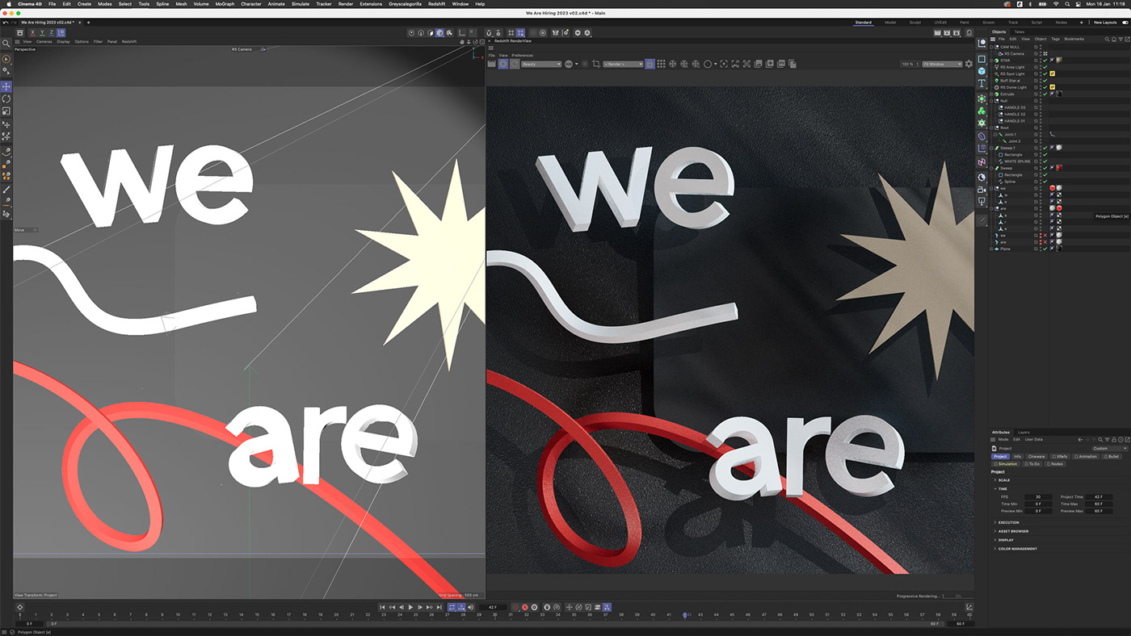This screenshot has height=636, width=1131.
Task: Open the Beauty AOV dropdown in RenderView
Action: click(541, 64)
